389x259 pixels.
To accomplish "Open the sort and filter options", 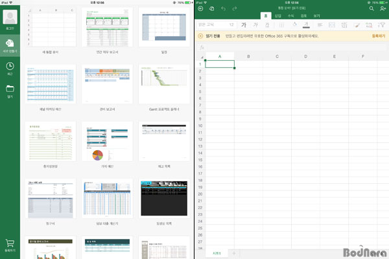I will coord(381,25).
